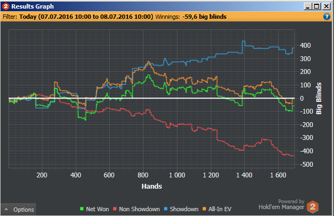
Task: Click the All-In EV legend label
Action: (220, 209)
